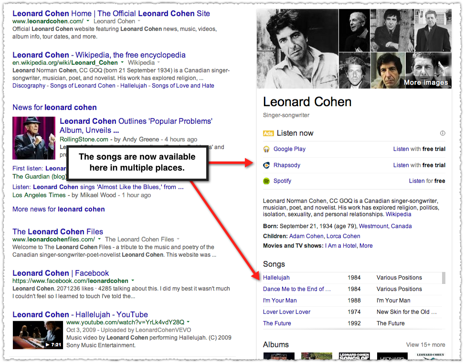
Task: Open the Official Leonard Cohen Site result
Action: 111,13
